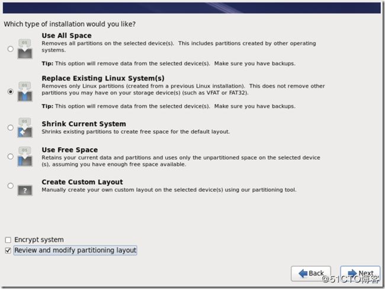This screenshot has height=289, width=385.
Task: Click the 'Manually create your own custom layout' description
Action: tap(169, 190)
